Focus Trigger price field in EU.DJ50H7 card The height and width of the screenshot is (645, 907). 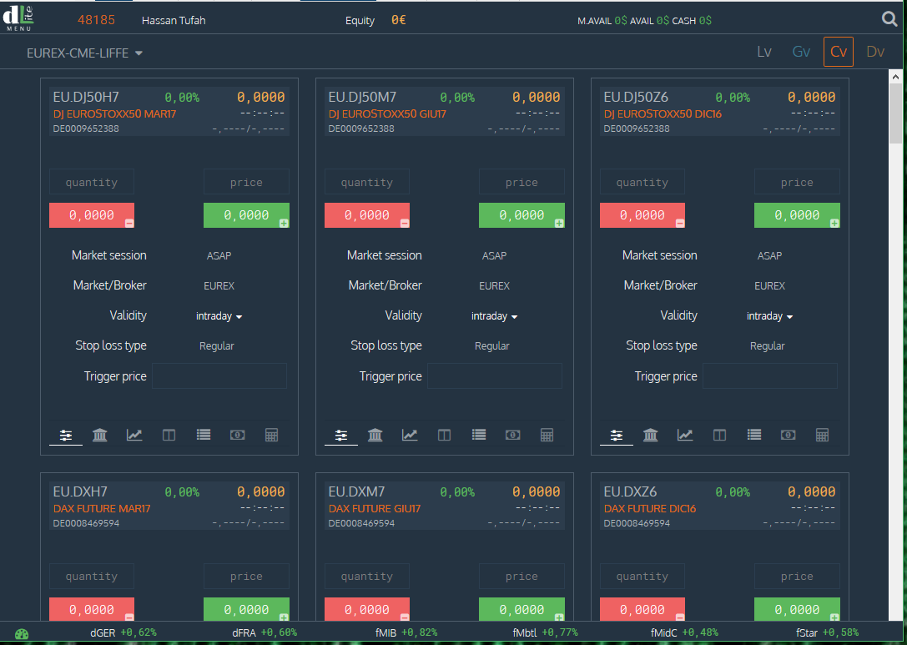[x=219, y=376]
